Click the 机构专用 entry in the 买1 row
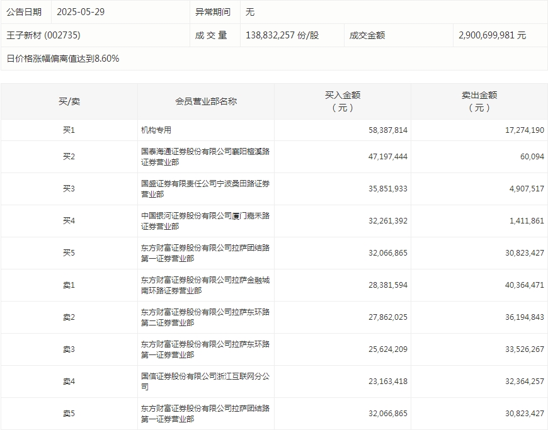The height and width of the screenshot is (430, 548). tap(156, 130)
